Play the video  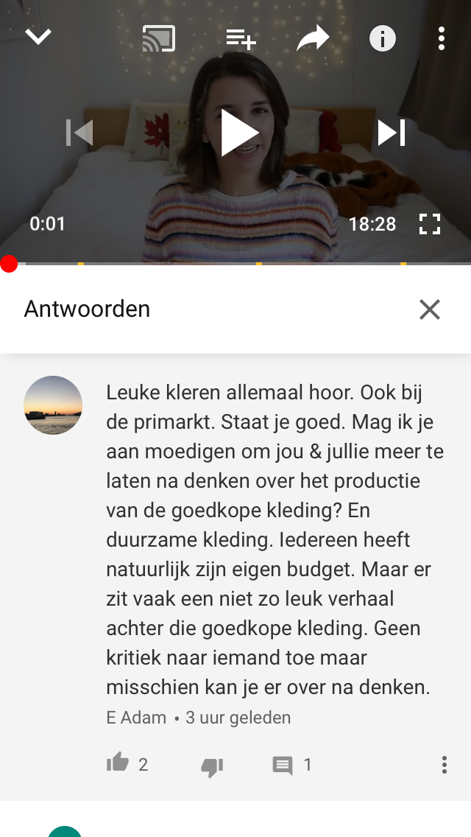[x=239, y=133]
